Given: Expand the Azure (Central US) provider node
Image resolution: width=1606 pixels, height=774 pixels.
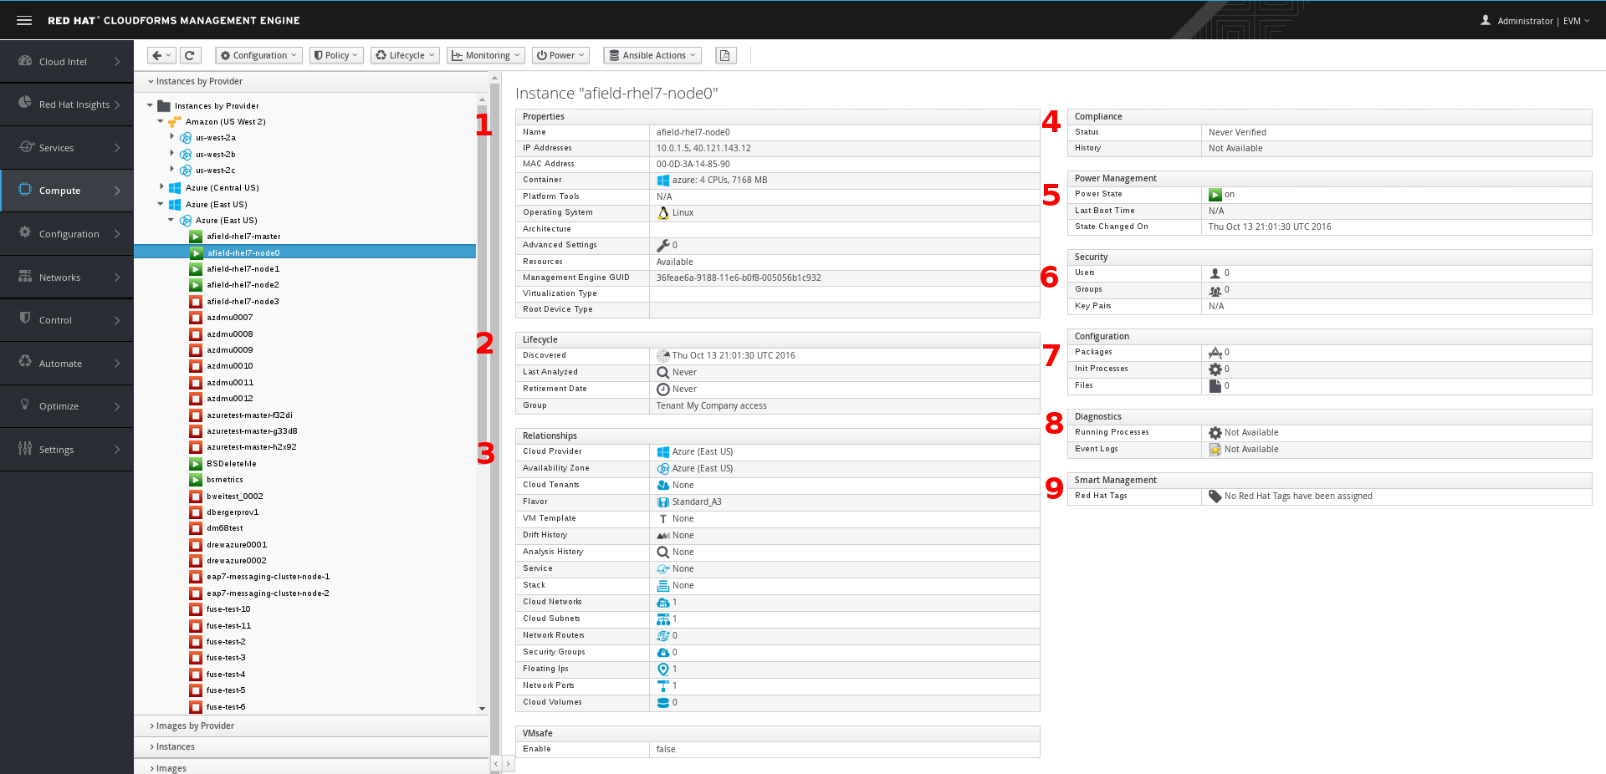Looking at the screenshot, I should pyautogui.click(x=161, y=187).
